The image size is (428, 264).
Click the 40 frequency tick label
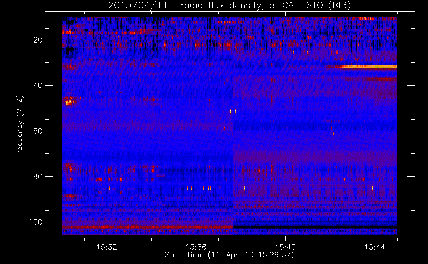(38, 86)
